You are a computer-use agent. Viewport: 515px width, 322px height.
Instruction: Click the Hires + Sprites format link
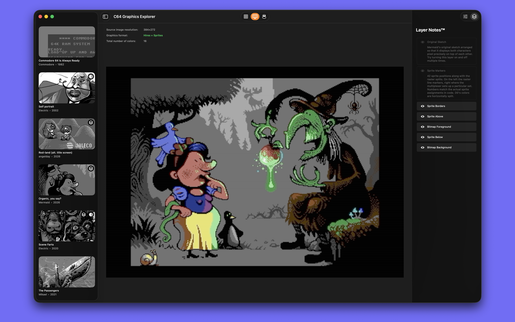pos(153,35)
